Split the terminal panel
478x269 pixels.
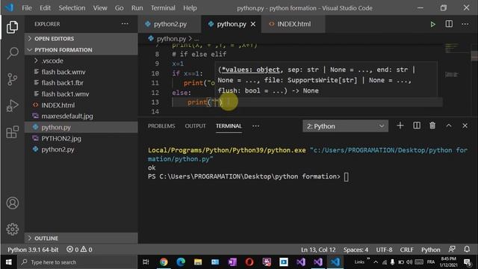(417, 126)
